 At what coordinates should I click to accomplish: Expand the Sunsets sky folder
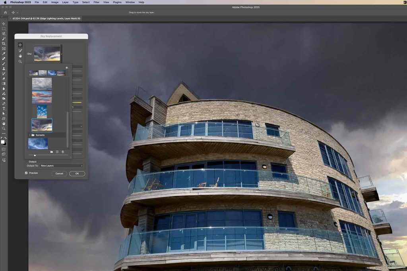click(x=29, y=135)
